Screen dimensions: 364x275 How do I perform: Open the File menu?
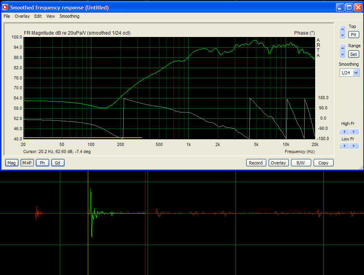point(7,16)
